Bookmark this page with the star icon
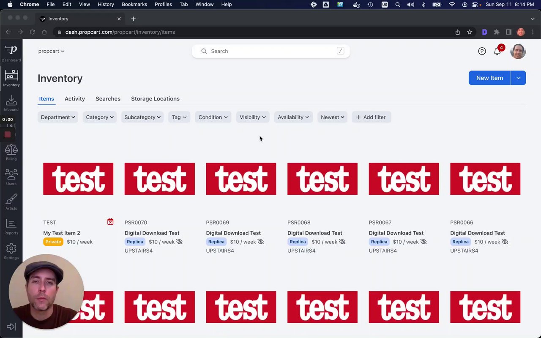This screenshot has height=338, width=541. pos(470,32)
